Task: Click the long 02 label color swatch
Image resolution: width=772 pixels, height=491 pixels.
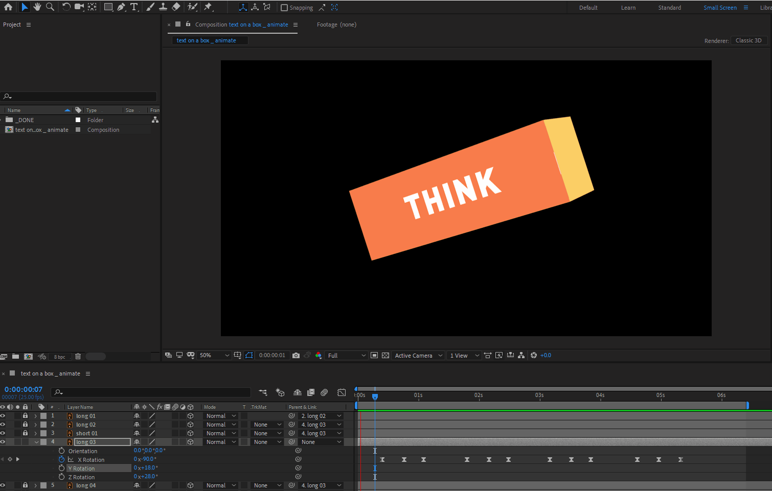Action: (x=43, y=425)
